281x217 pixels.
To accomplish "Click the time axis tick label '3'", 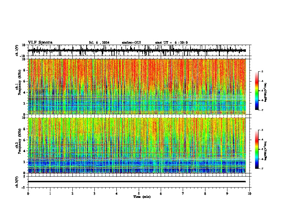I will (94, 194).
